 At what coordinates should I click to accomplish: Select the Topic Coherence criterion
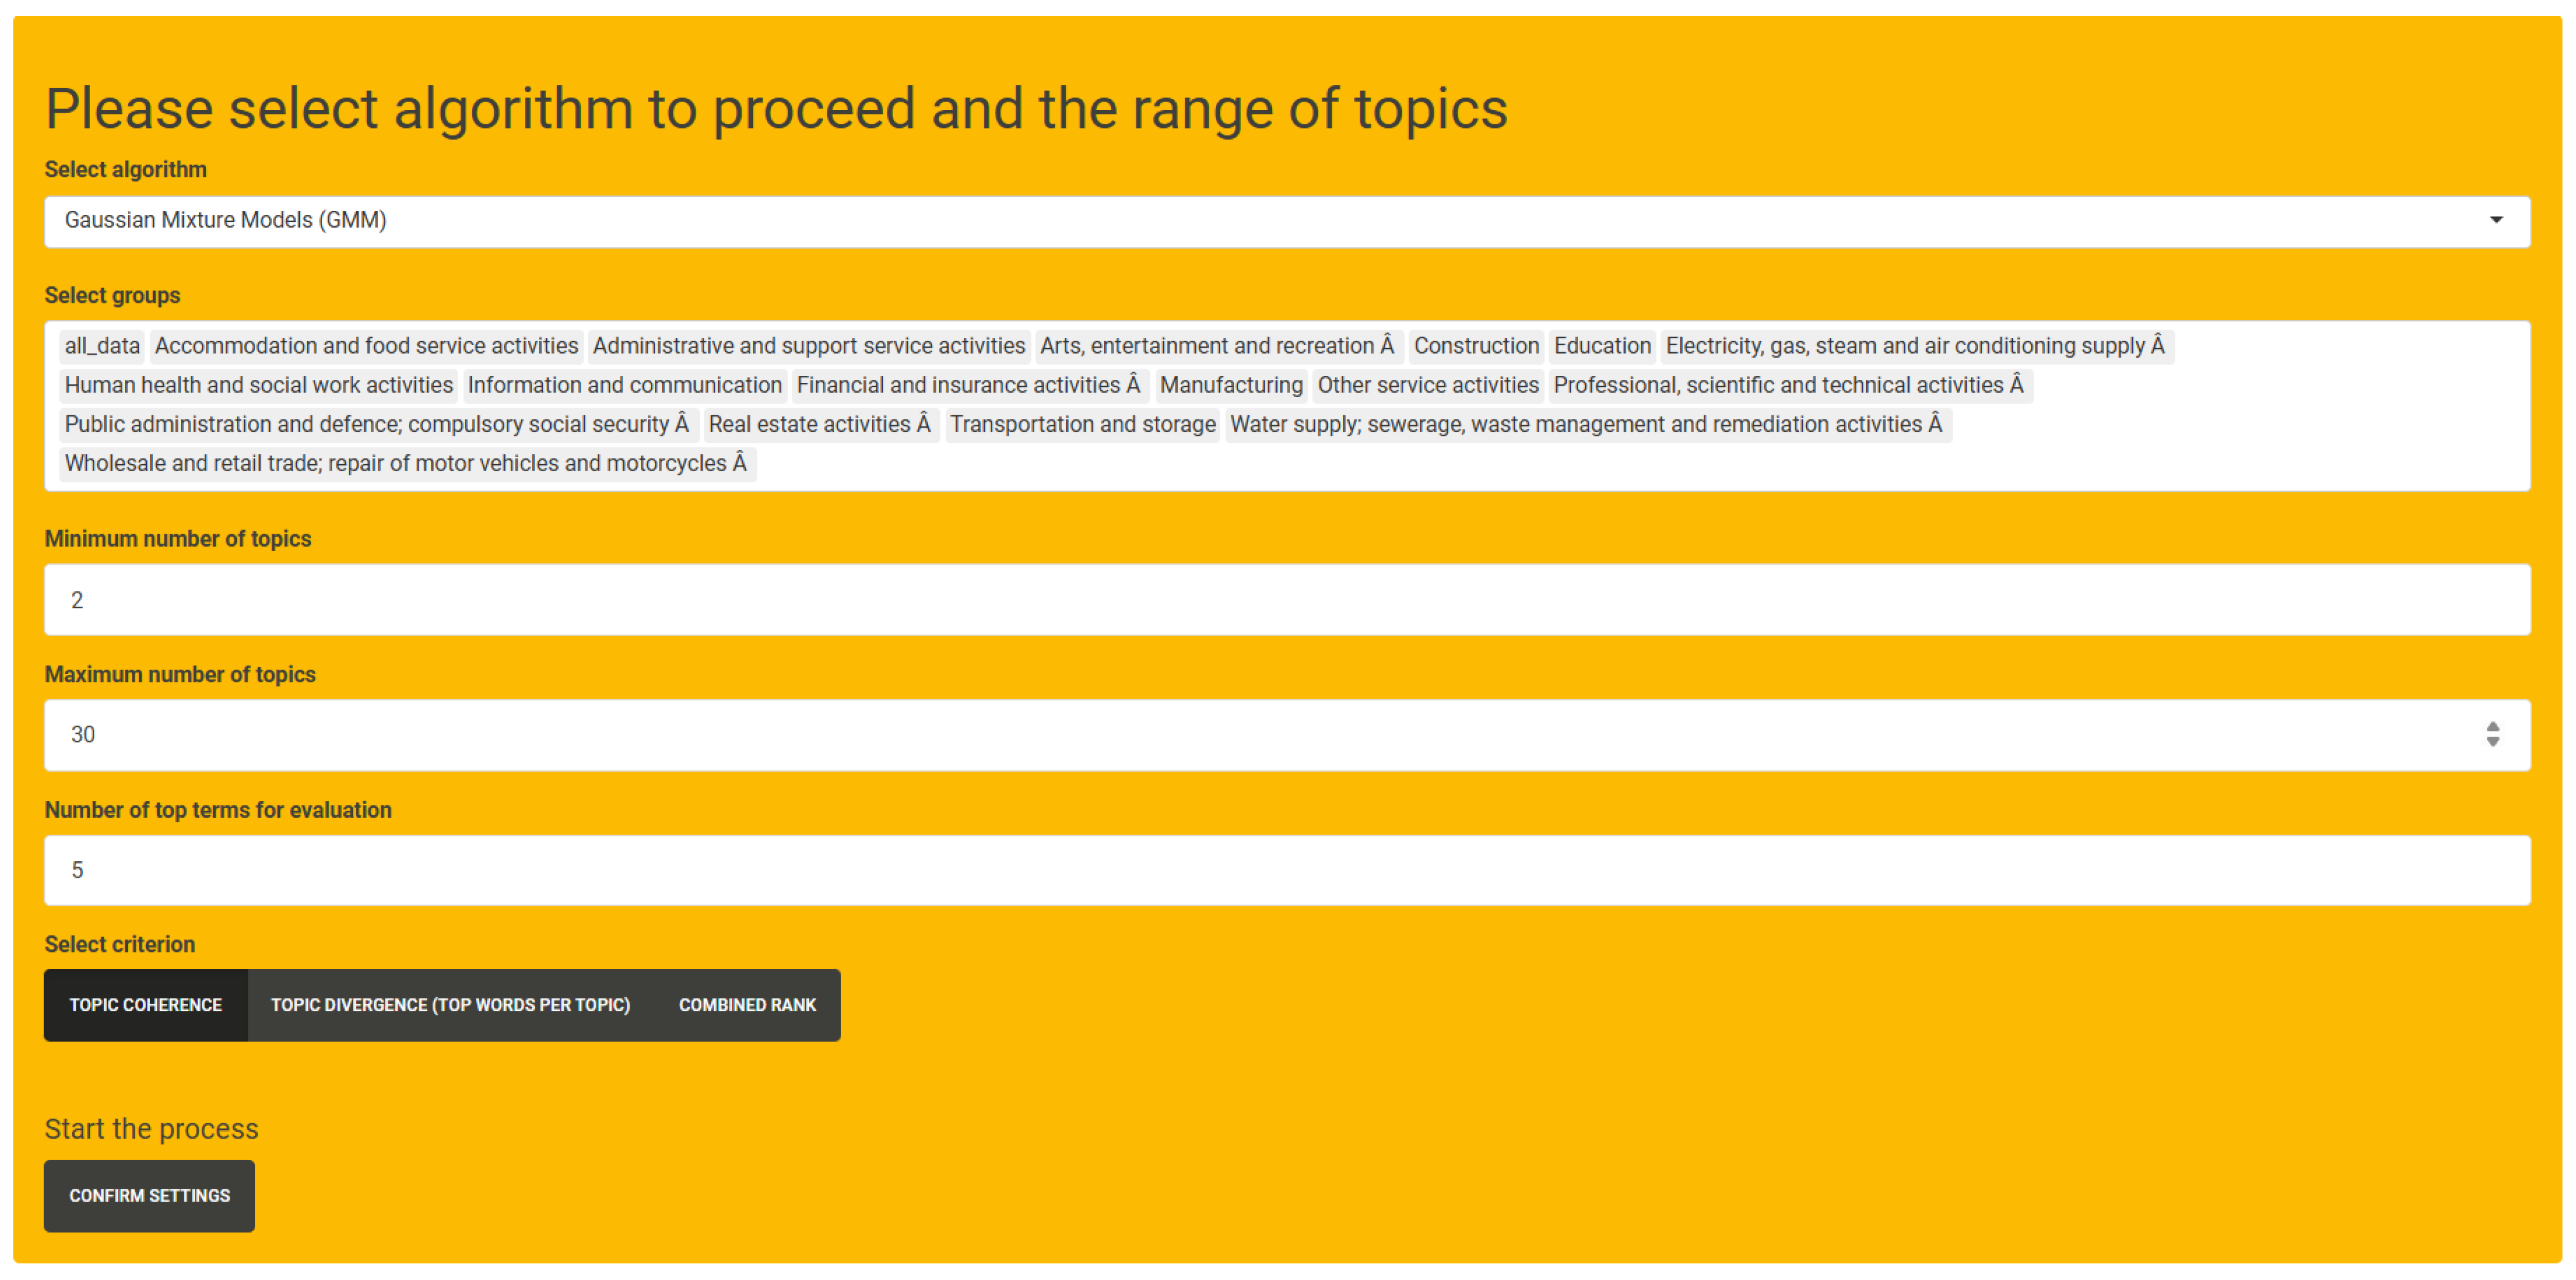[x=146, y=1005]
